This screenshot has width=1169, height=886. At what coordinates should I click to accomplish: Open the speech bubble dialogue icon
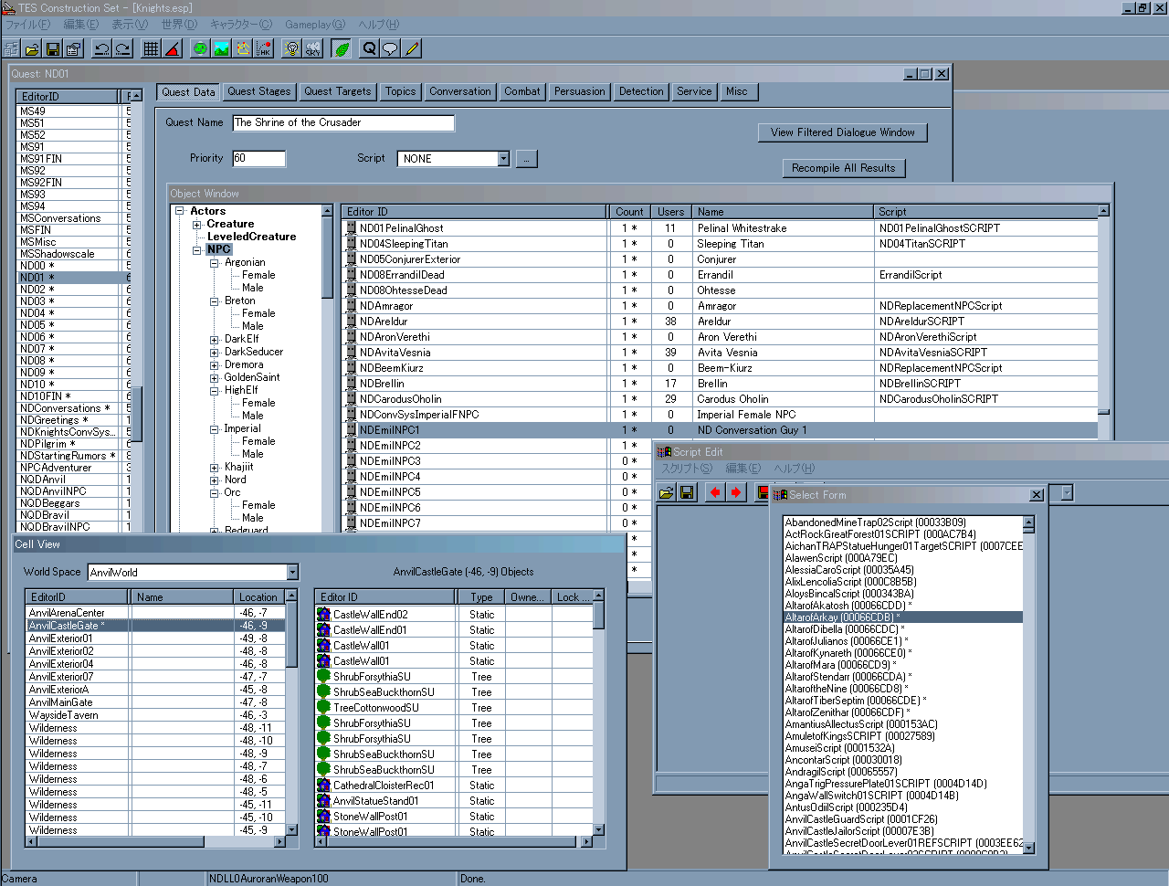point(390,48)
